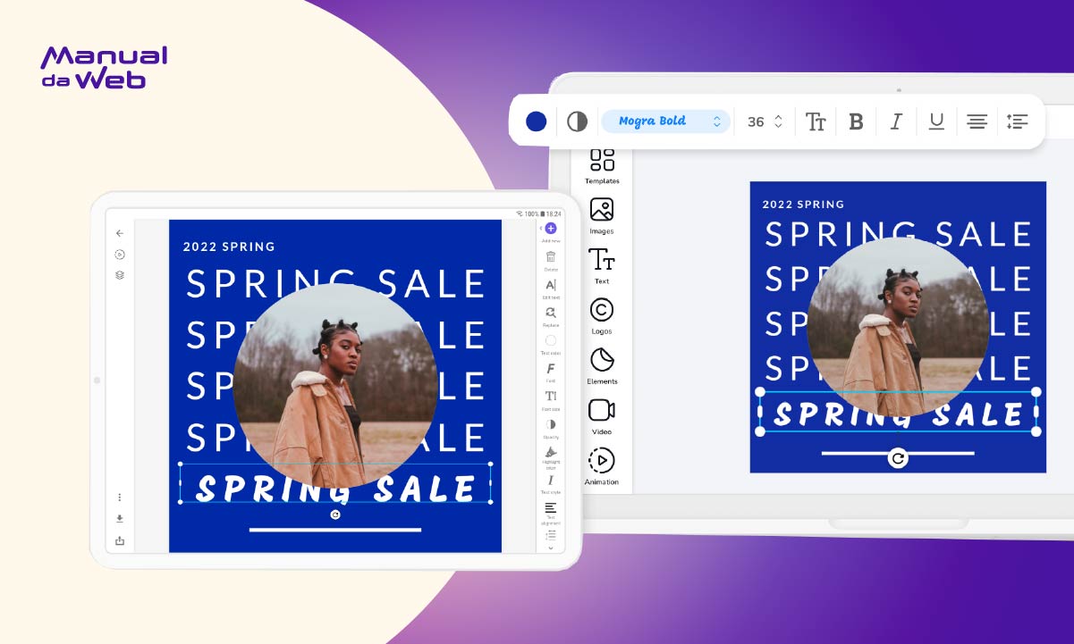Open Elements in the laptop sidebar
The height and width of the screenshot is (644, 1074).
[x=602, y=365]
